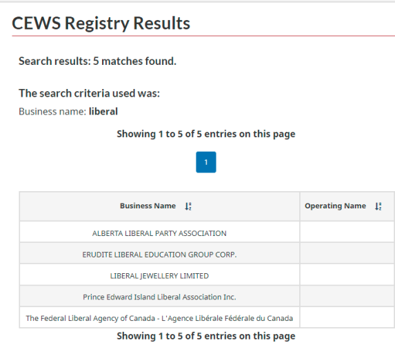Click Alberta row's empty Operating Name cell
Viewport: 395px width, 345px height.
coord(347,232)
